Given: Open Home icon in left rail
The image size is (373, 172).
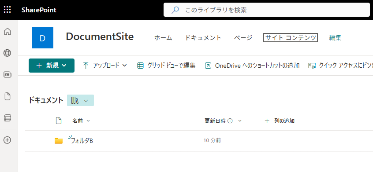Looking at the screenshot, I should coord(7,31).
